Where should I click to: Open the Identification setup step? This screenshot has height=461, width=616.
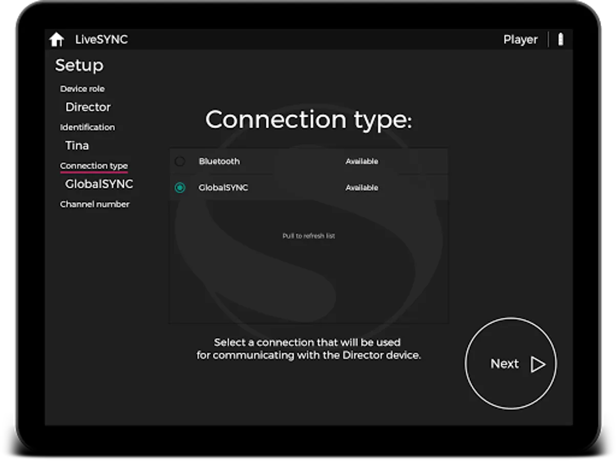88,127
